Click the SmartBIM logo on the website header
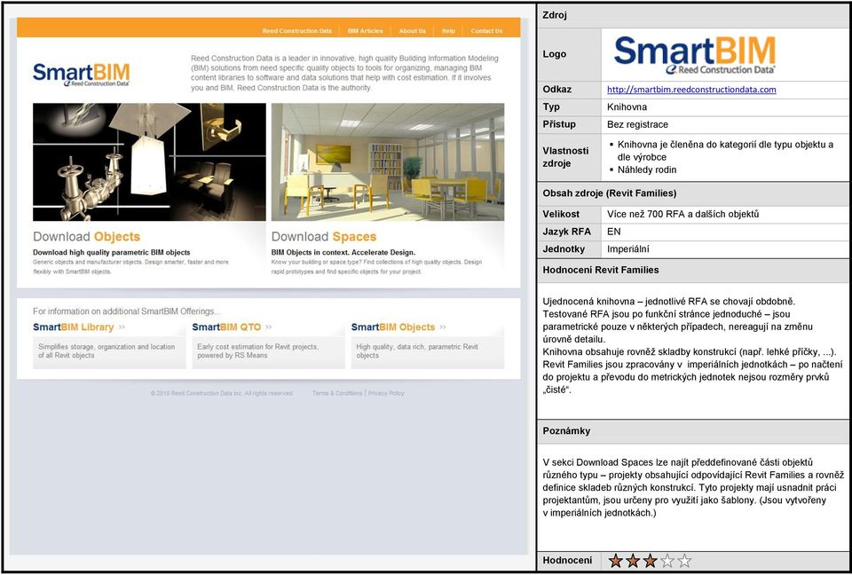 pyautogui.click(x=82, y=75)
